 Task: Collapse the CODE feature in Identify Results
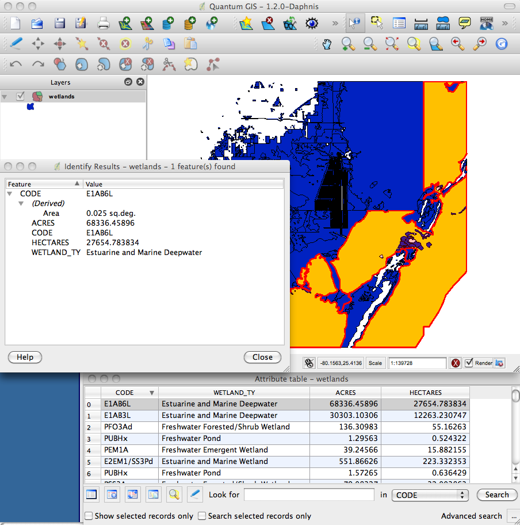[x=9, y=193]
